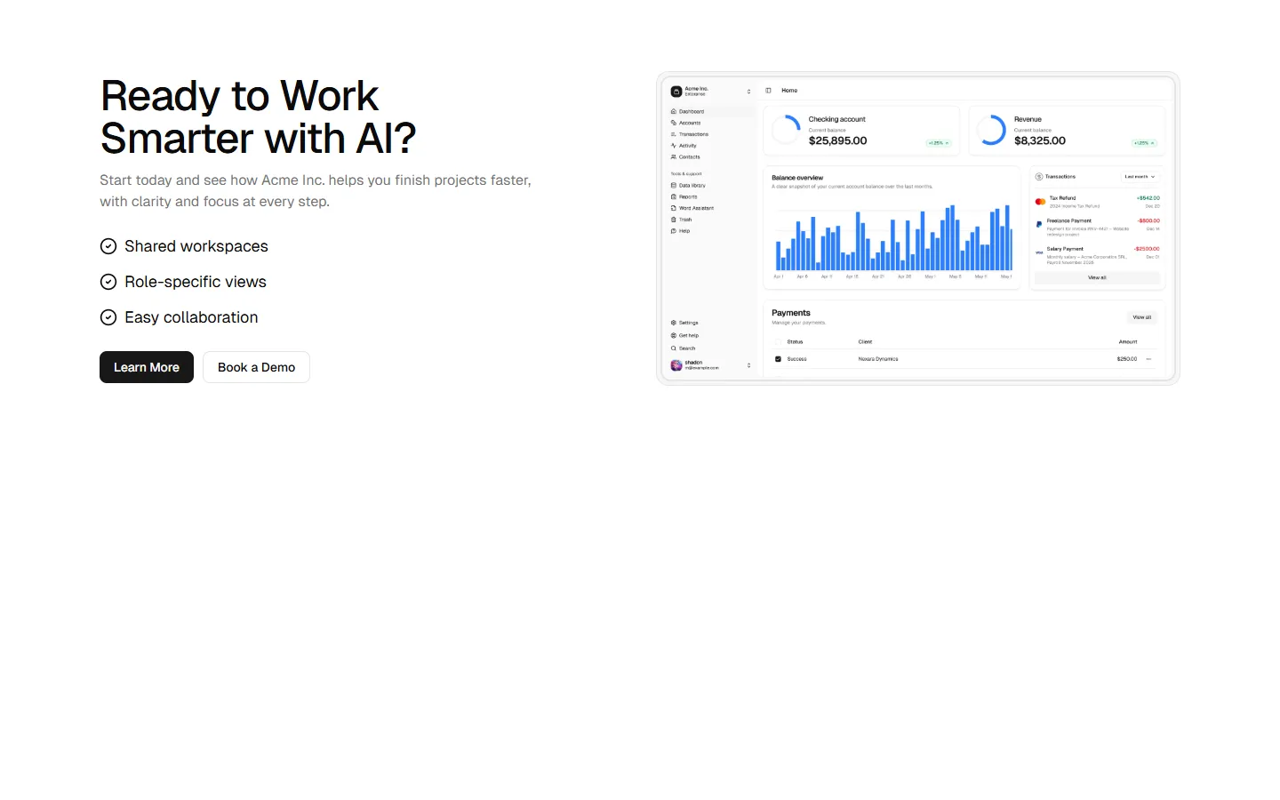The image size is (1280, 800).
Task: Open Dashboard in the sidebar
Action: [692, 112]
